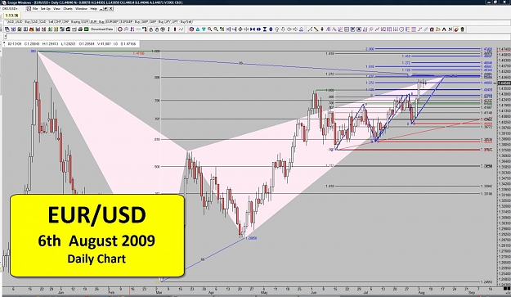Click the Ensign menu bar icon before File
Screen dimensions: 511x297
tap(29, 9)
